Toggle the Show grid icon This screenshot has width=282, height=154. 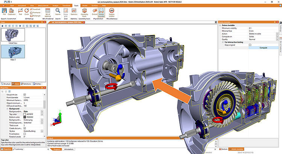(x=65, y=14)
